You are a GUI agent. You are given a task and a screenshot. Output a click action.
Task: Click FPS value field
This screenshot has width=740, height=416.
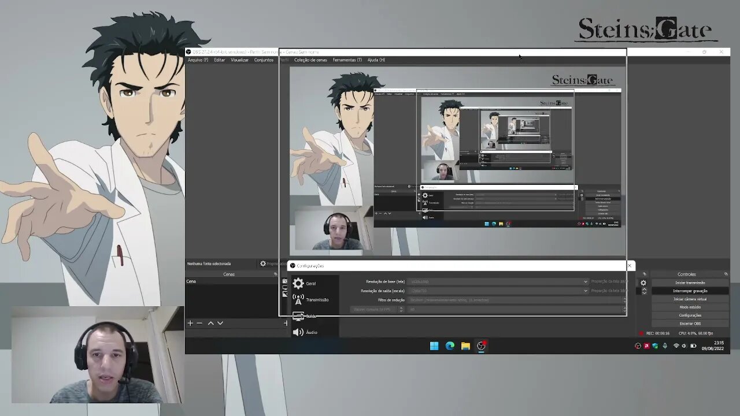click(516, 309)
